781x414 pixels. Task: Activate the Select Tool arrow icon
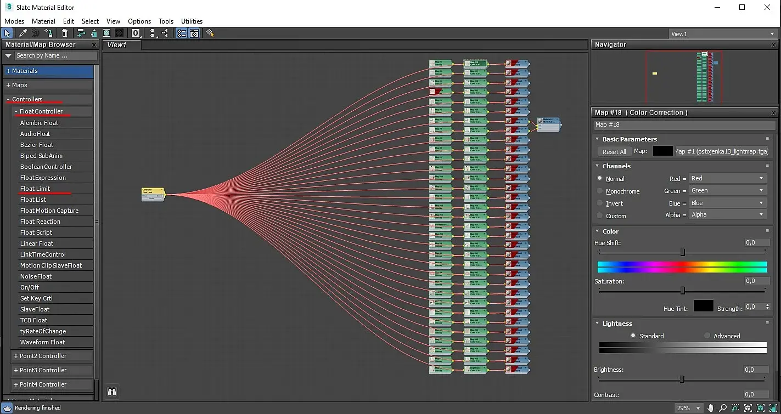coord(7,33)
